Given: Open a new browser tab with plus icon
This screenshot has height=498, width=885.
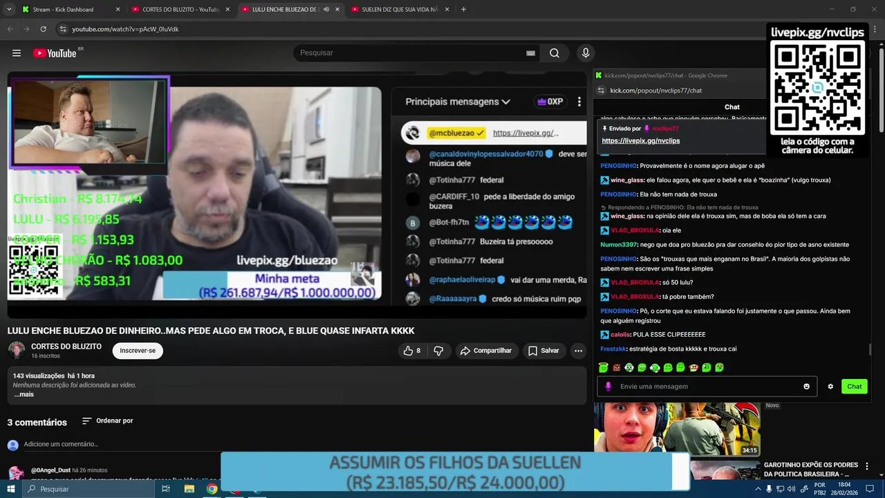Looking at the screenshot, I should 463,10.
